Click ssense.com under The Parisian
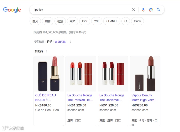The image size is (180, 132). pyautogui.click(x=76, y=110)
